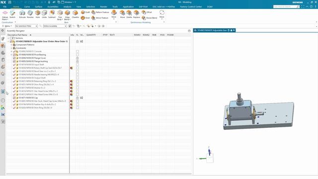Click resource bar settings gear icon
The width and height of the screenshot is (318, 179).
[2, 31]
